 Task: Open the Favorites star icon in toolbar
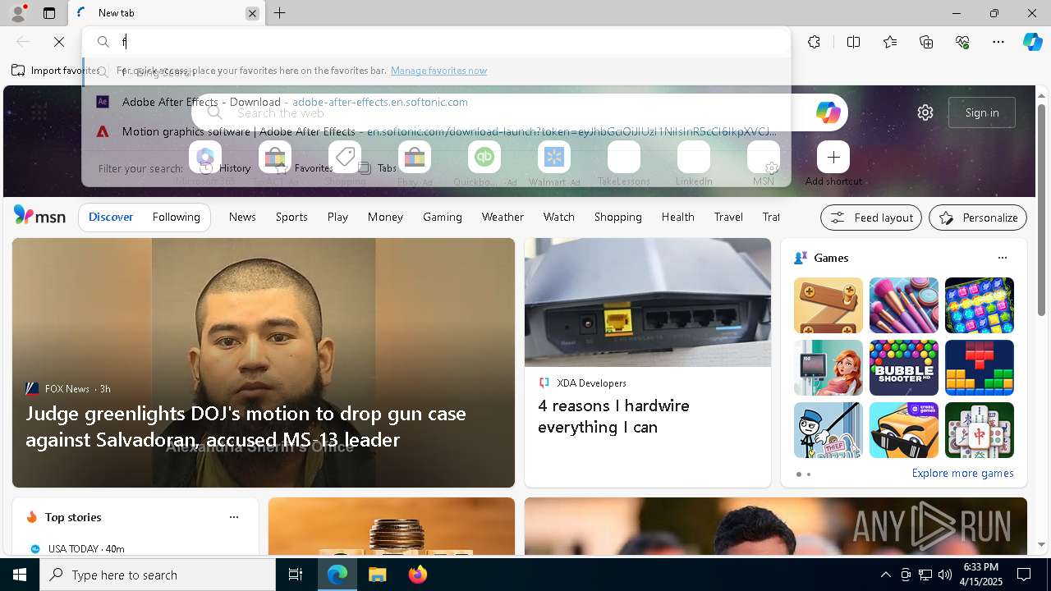coord(890,42)
